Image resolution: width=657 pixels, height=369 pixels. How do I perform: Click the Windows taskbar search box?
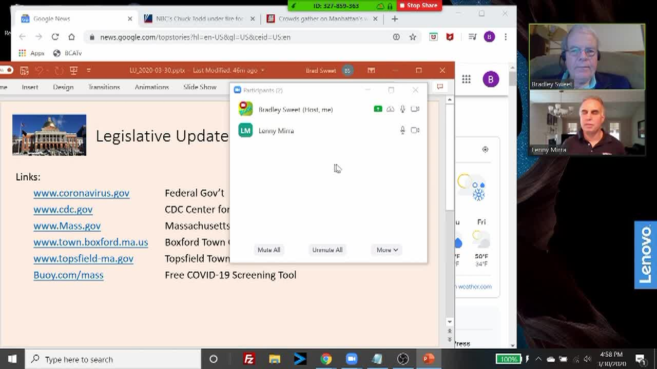(x=113, y=359)
